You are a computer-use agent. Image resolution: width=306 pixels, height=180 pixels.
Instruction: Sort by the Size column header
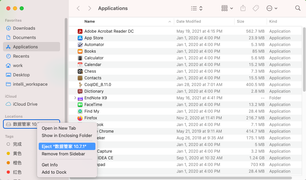240,21
